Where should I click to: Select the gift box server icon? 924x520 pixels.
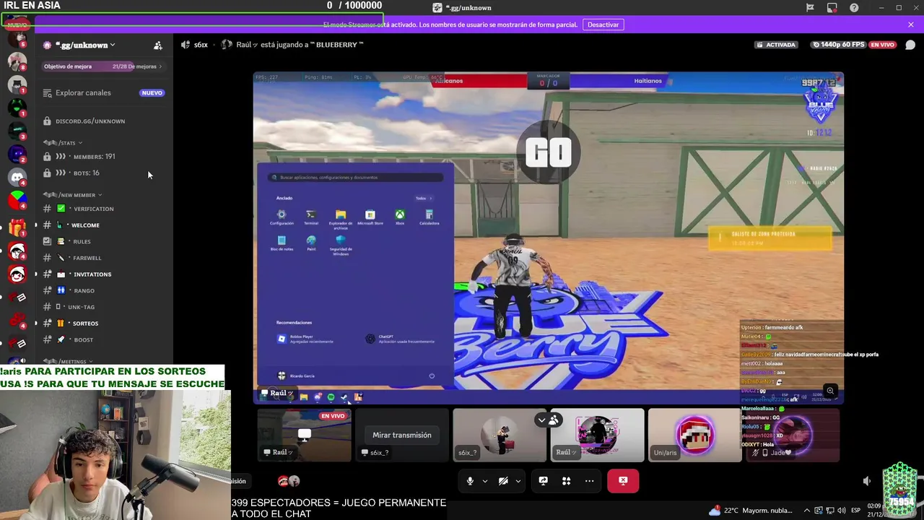click(x=17, y=227)
